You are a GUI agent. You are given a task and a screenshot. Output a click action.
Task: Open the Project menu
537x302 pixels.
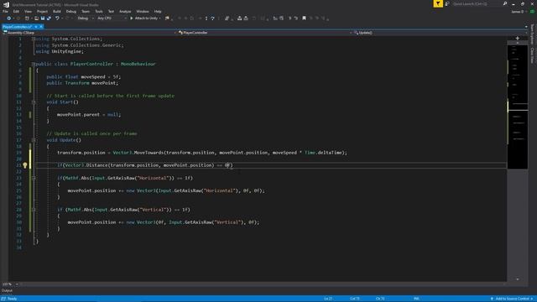(42, 12)
